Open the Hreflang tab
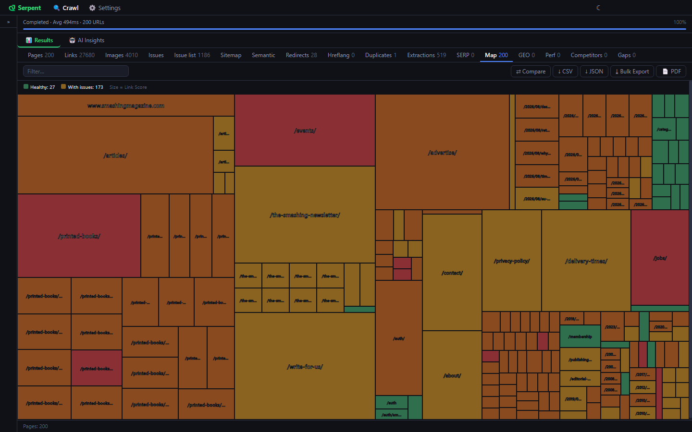Viewport: 692px width, 432px height. point(341,55)
